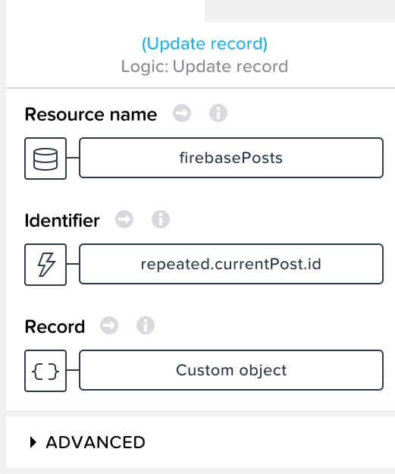
Task: Click the database icon for Resource name
Action: click(x=45, y=159)
